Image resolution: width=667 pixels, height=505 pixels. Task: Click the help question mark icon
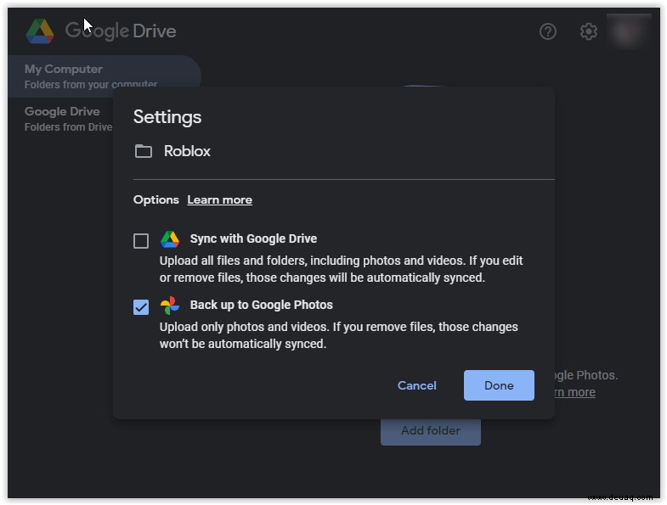(547, 31)
